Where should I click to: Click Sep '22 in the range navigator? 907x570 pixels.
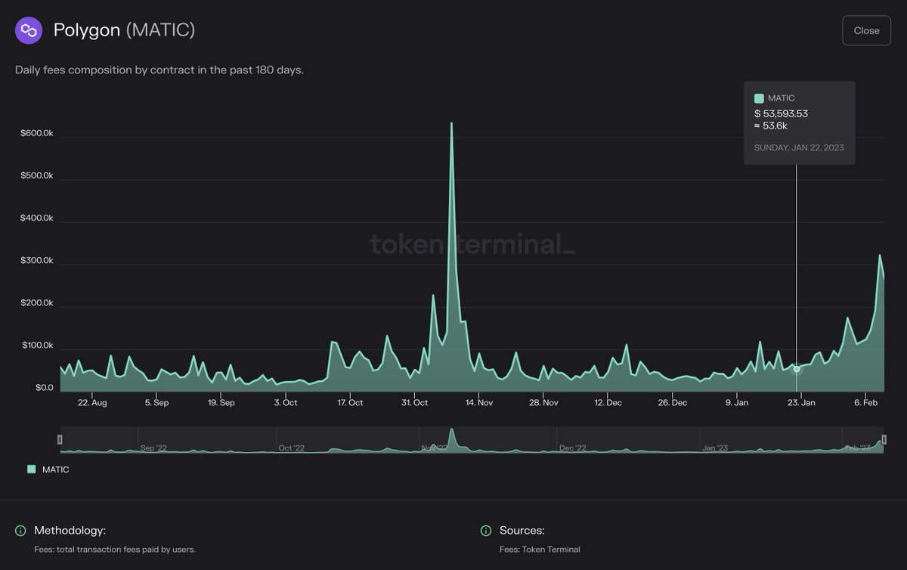coord(153,448)
